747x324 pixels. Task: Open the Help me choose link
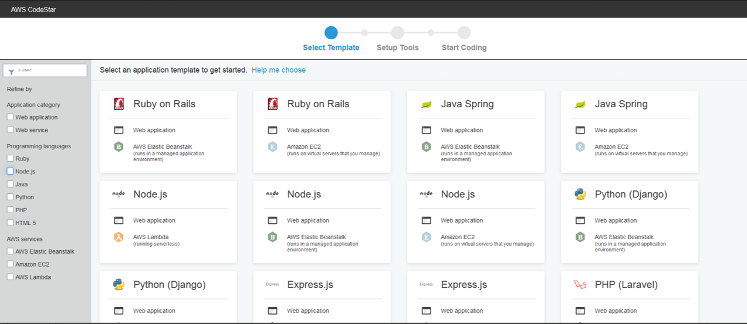tap(278, 70)
